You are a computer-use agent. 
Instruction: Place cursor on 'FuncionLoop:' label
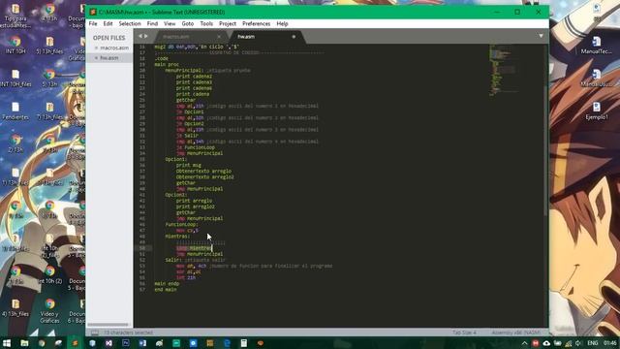pos(181,224)
